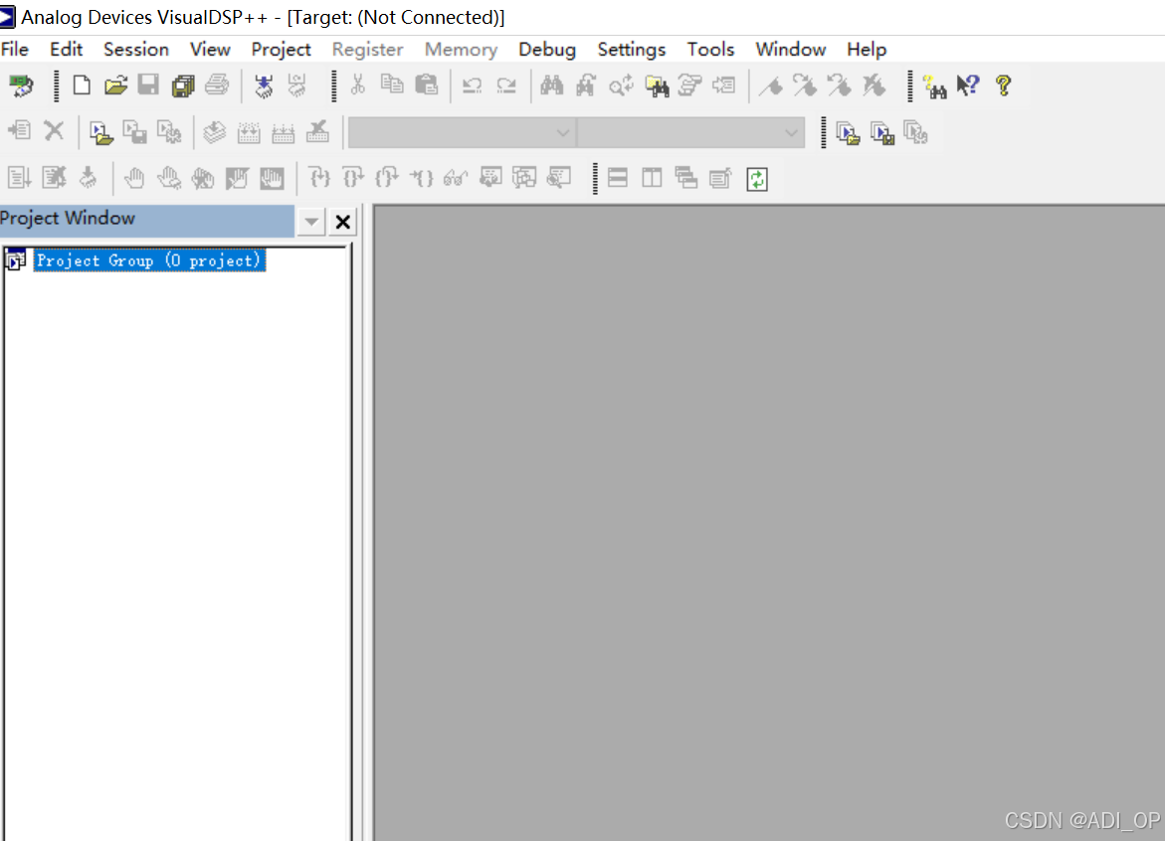
Task: Click the Remove (X) project toolbar icon
Action: pyautogui.click(x=55, y=131)
